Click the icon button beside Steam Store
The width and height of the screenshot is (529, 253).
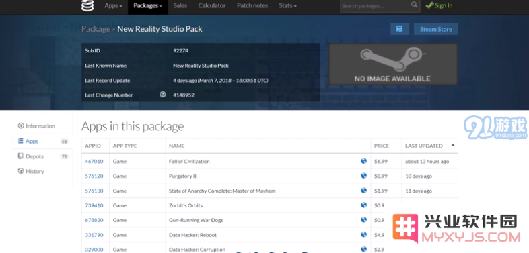point(400,29)
